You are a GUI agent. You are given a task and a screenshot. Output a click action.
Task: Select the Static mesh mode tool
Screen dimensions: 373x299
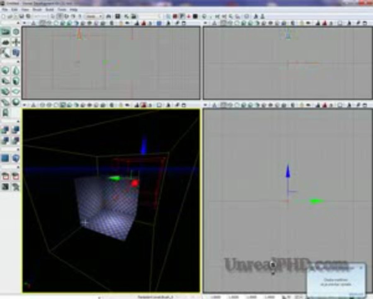coord(16,53)
